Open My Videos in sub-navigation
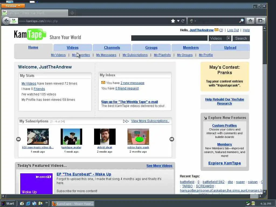The image size is (276, 207). coord(58,55)
